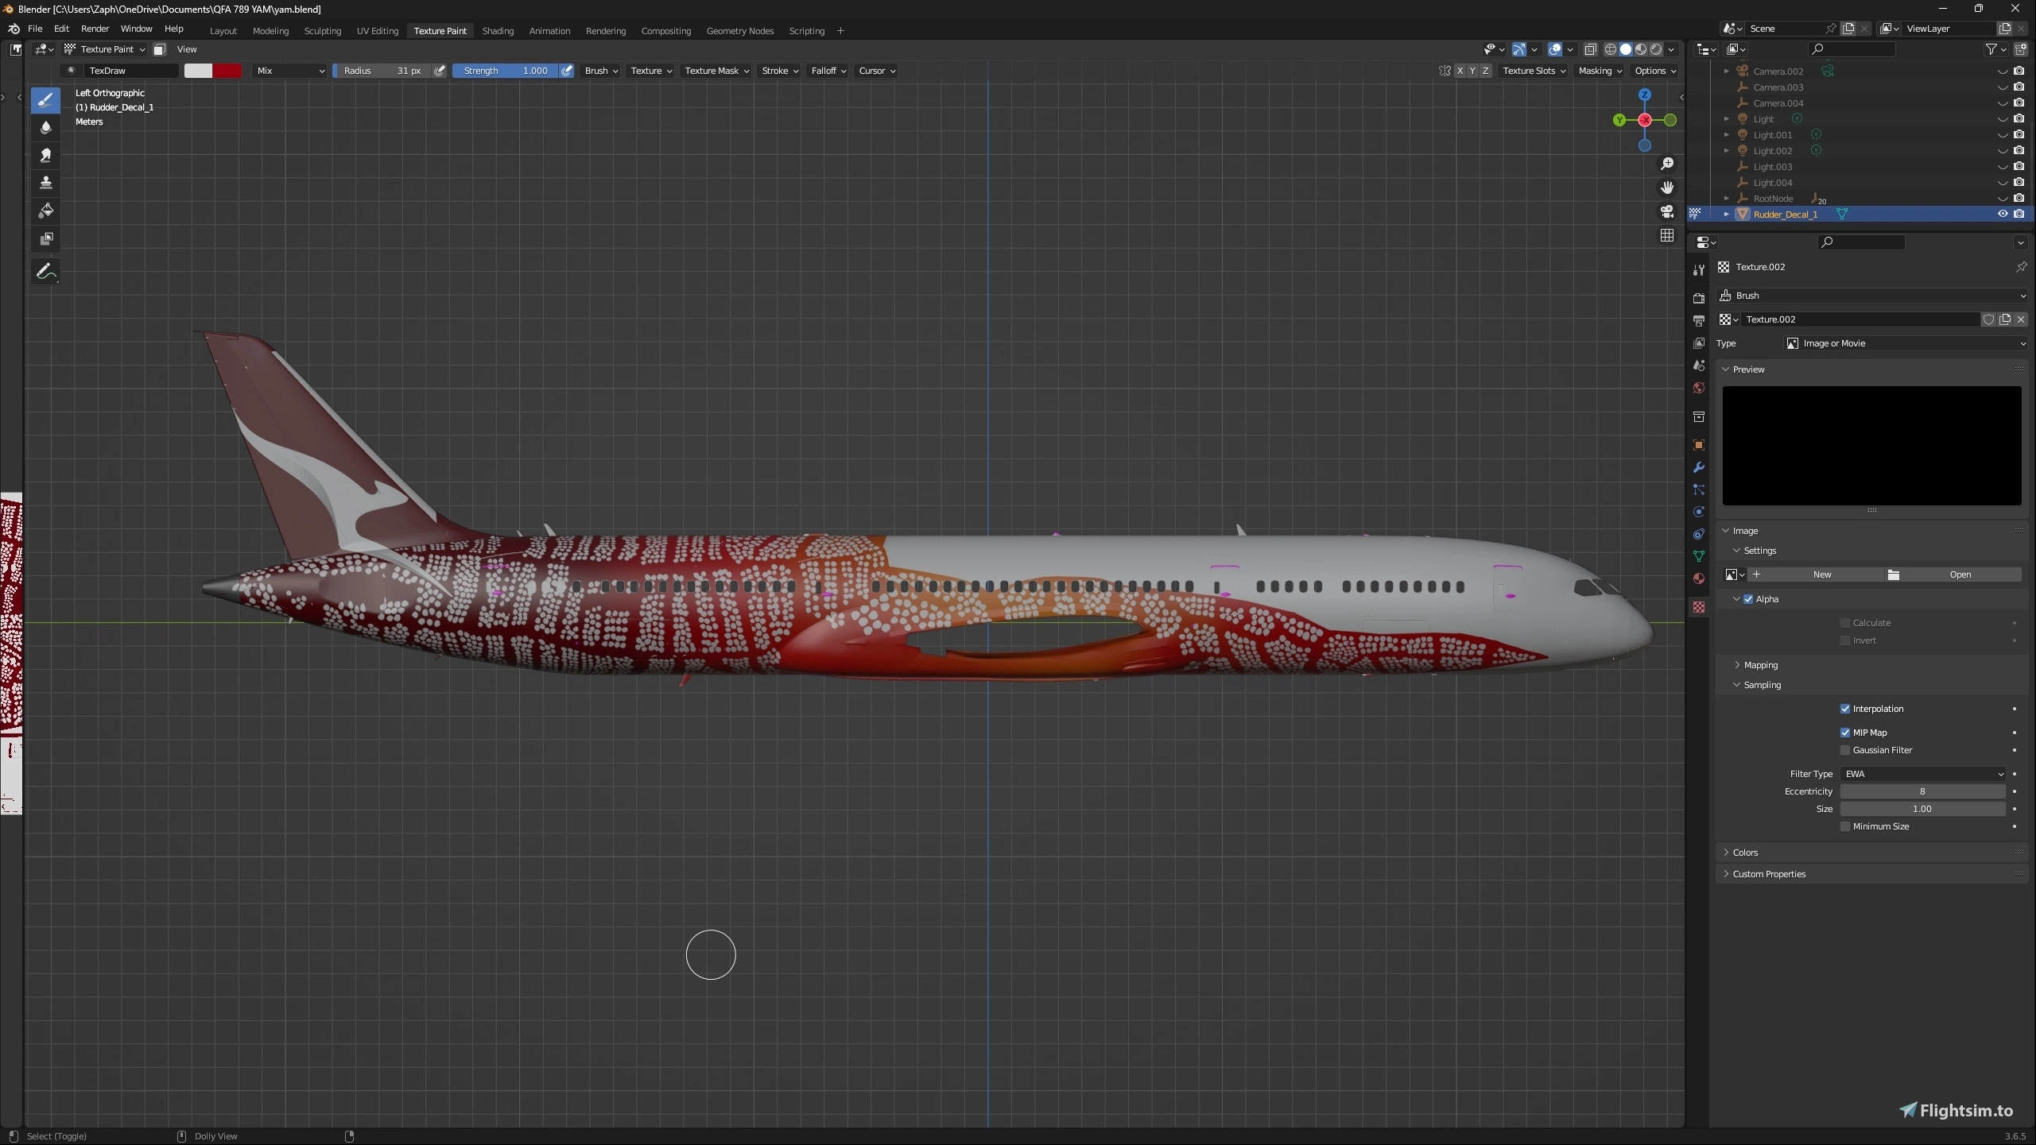Viewport: 2036px width, 1145px height.
Task: Select the Draw brush tool
Action: (x=45, y=99)
